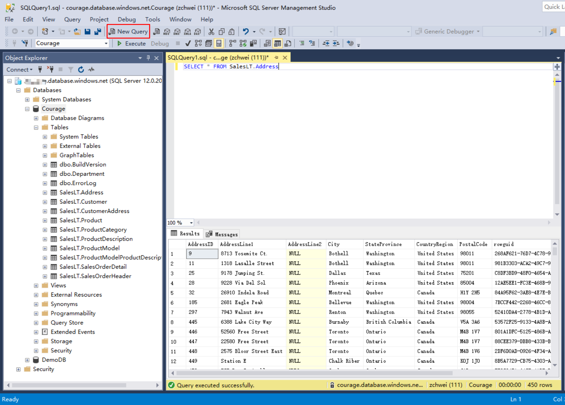Click the AddressLine1 column header

252,244
